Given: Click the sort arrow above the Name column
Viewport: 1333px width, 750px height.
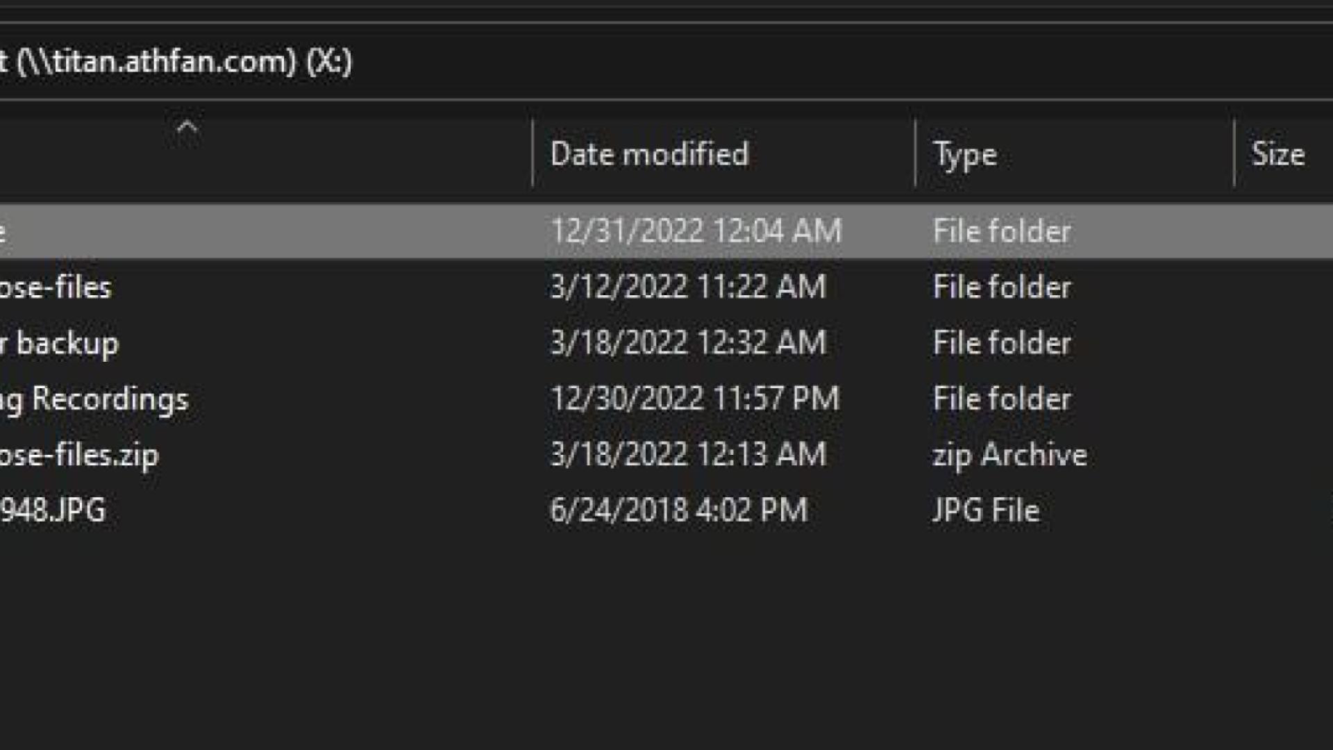Looking at the screenshot, I should click(x=187, y=128).
